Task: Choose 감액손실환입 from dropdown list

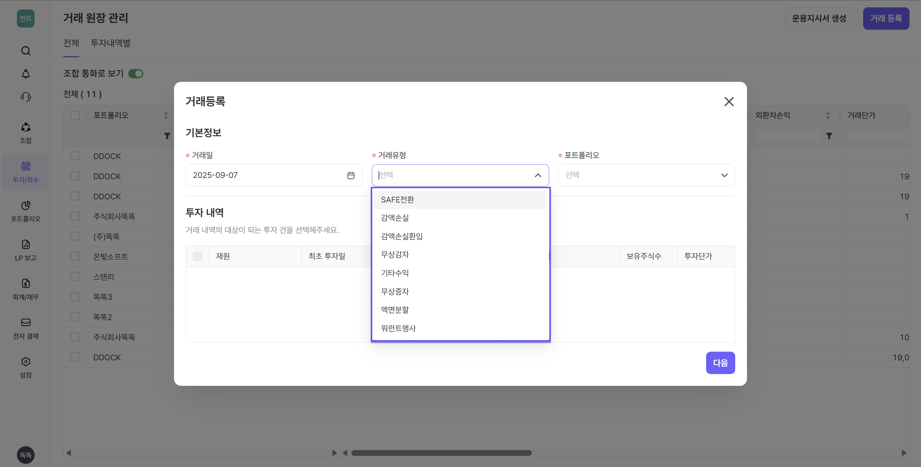Action: coord(402,236)
